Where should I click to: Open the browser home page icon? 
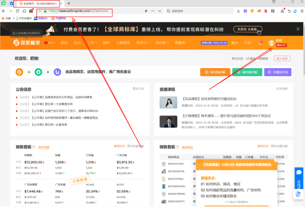24,11
